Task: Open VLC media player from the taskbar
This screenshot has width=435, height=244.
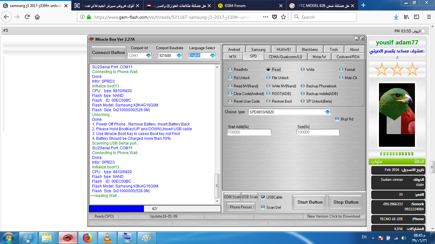Action: coord(107,238)
